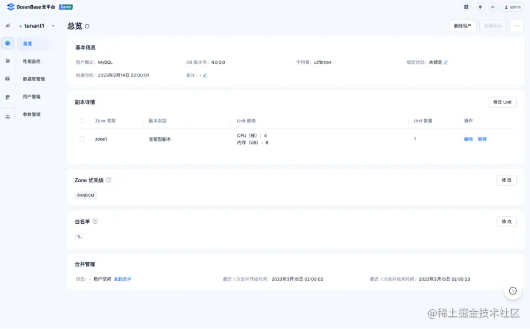Screen dimensions: 530x329
Task: Click the utf8mb4 charset value
Action: pyautogui.click(x=323, y=63)
